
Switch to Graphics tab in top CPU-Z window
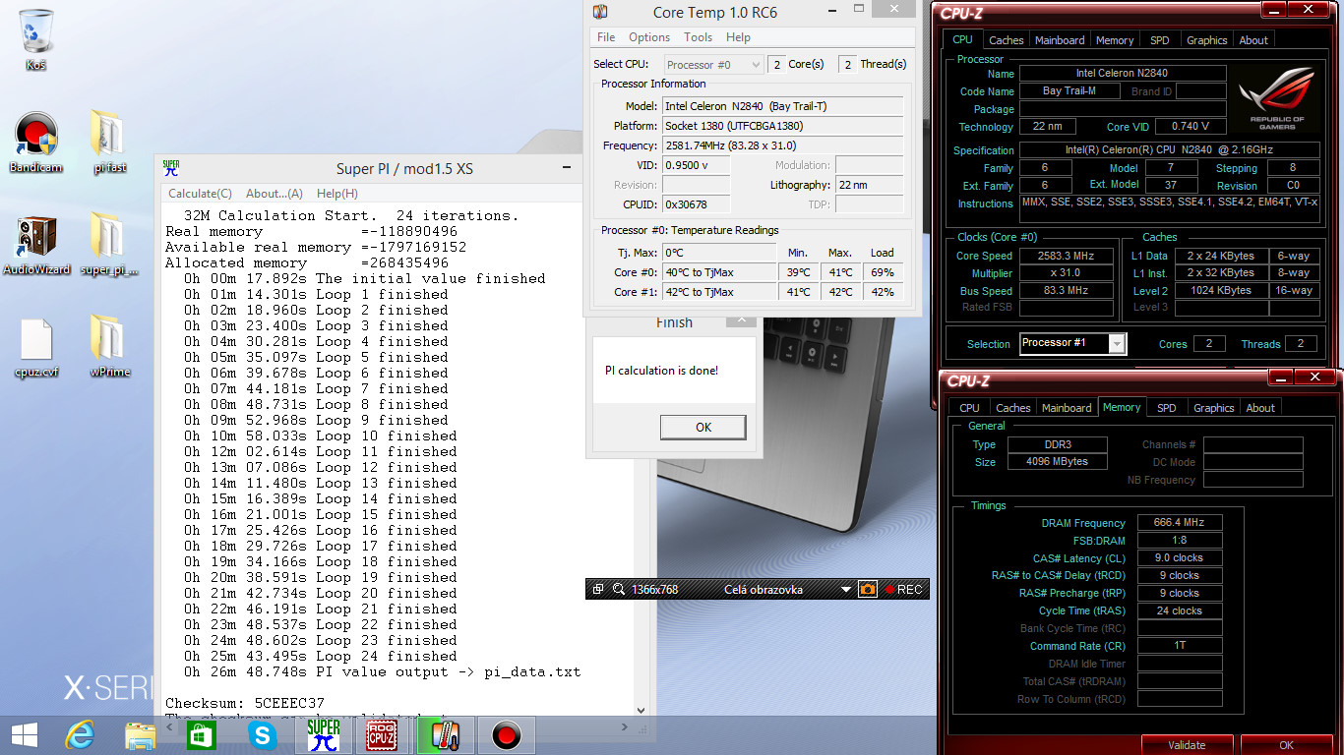pos(1206,40)
